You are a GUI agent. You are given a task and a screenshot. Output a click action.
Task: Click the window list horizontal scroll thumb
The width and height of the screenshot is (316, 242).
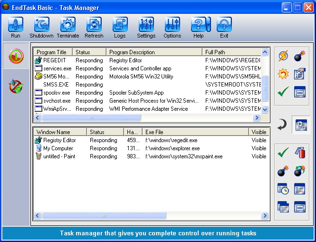point(104,215)
